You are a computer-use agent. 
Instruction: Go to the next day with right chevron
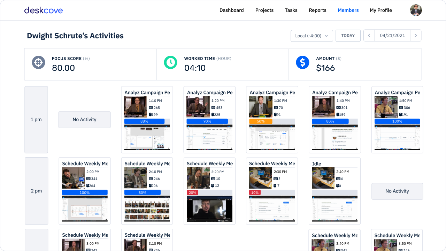point(416,36)
